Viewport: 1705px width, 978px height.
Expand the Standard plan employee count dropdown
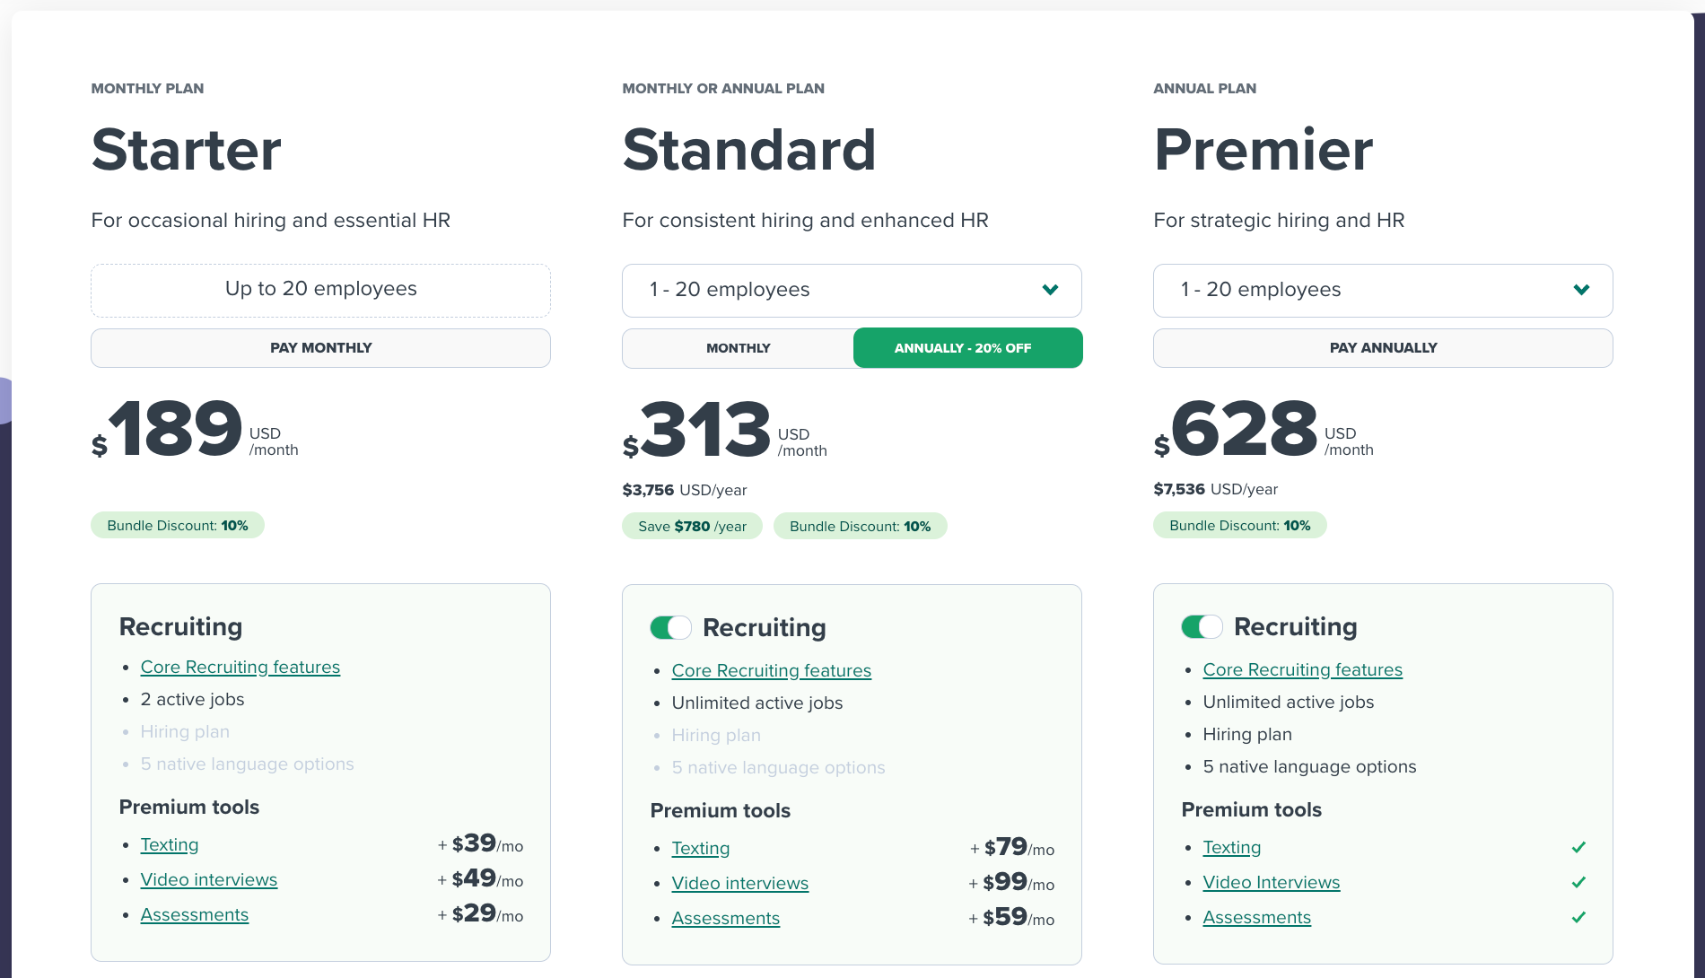(1050, 290)
